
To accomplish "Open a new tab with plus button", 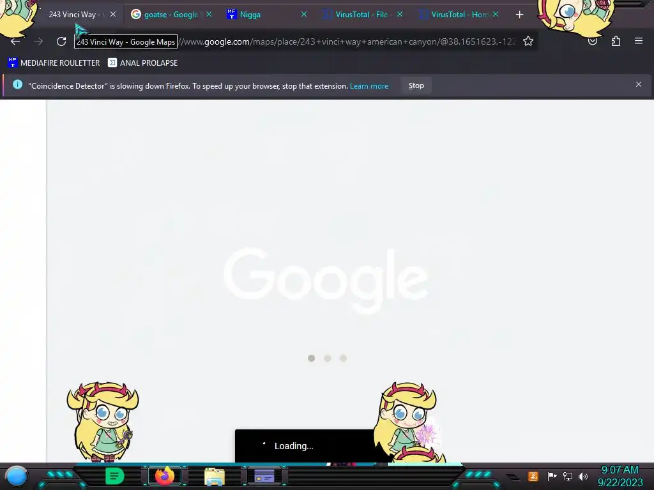I will coord(519,15).
